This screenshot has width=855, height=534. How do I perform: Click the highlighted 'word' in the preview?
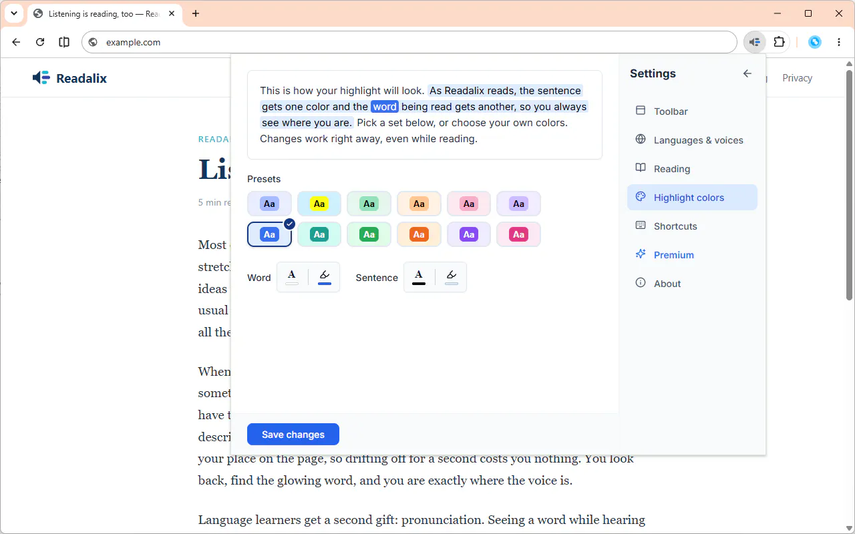click(x=385, y=107)
